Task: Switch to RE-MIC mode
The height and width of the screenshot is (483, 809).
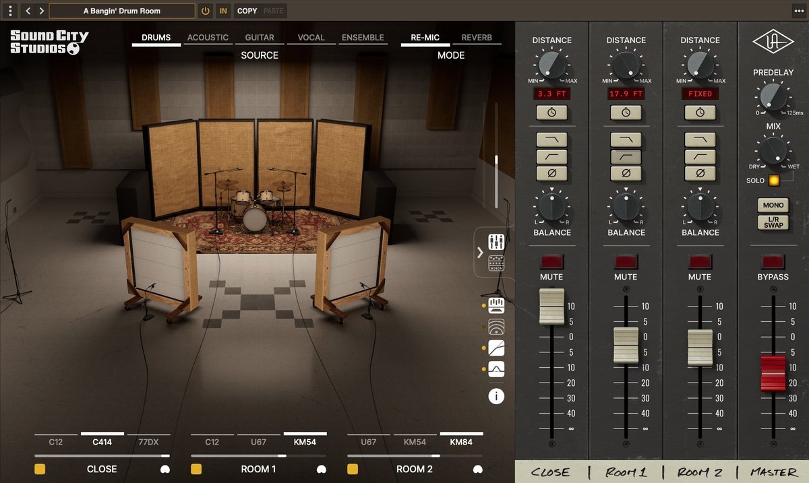Action: pos(425,38)
